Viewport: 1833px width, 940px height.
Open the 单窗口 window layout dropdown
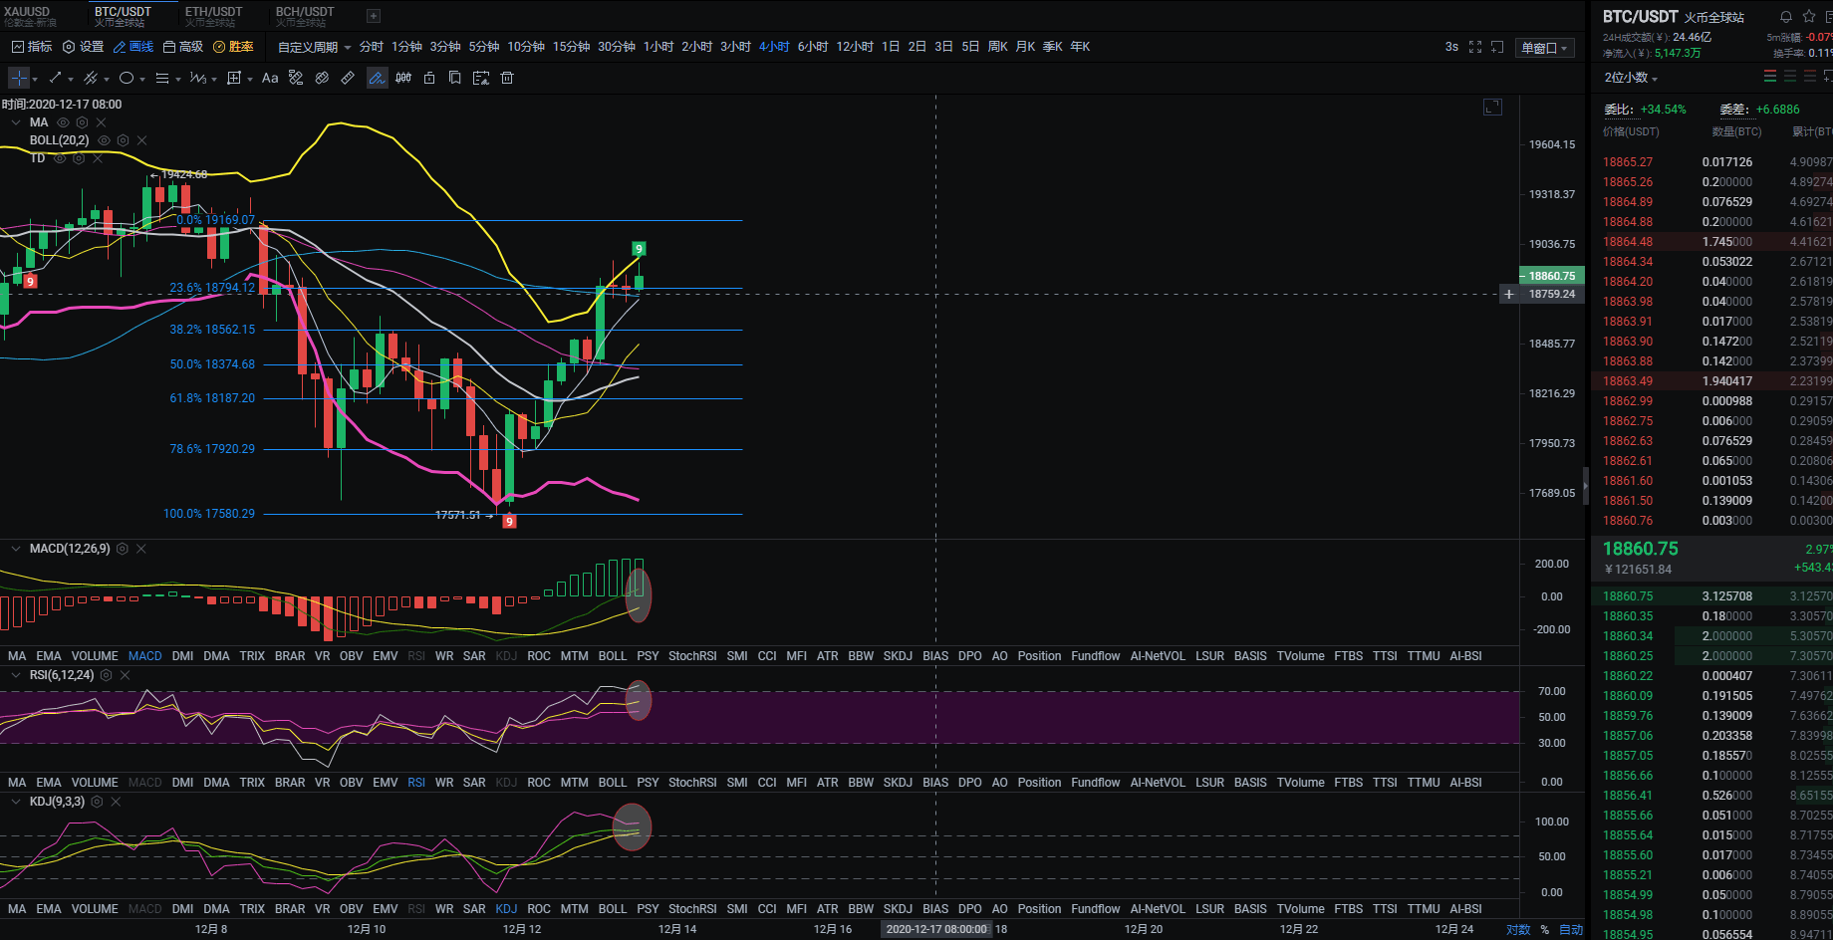coord(1544,48)
